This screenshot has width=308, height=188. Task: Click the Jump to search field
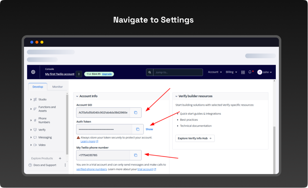[178, 72]
